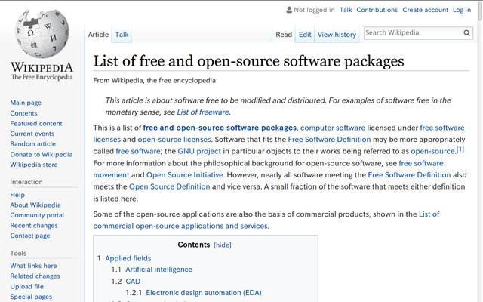View Recent changes
Screen dimensions: 483x302
(x=34, y=225)
